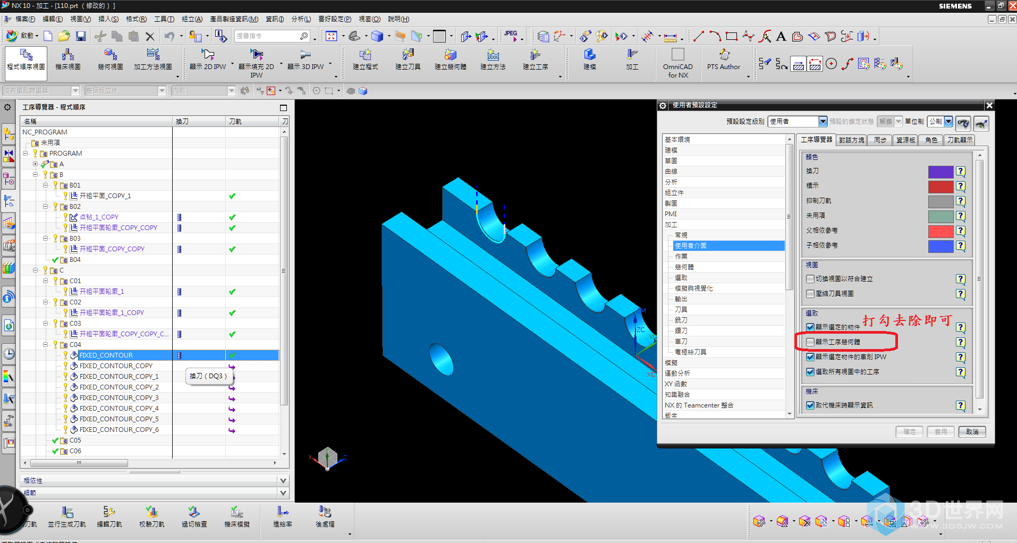Select the FIXED_CONTOUR_COPY_3 operation
The height and width of the screenshot is (543, 1017).
[x=119, y=398]
